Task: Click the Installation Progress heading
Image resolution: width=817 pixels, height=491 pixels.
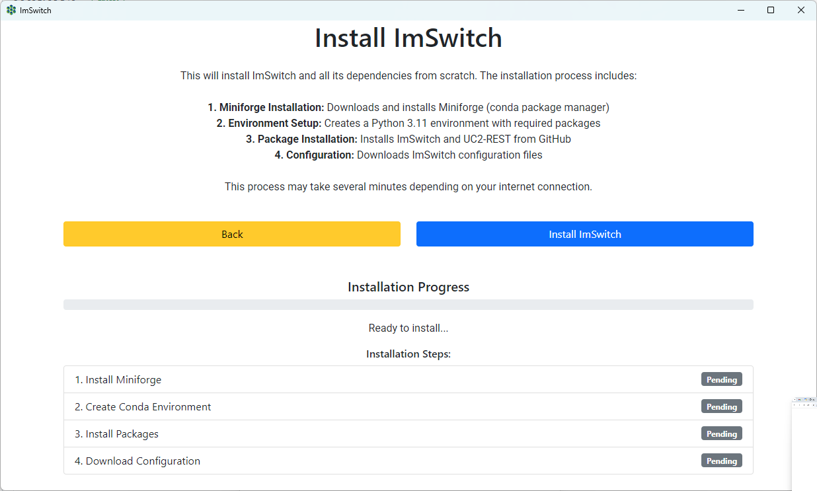Action: tap(408, 287)
